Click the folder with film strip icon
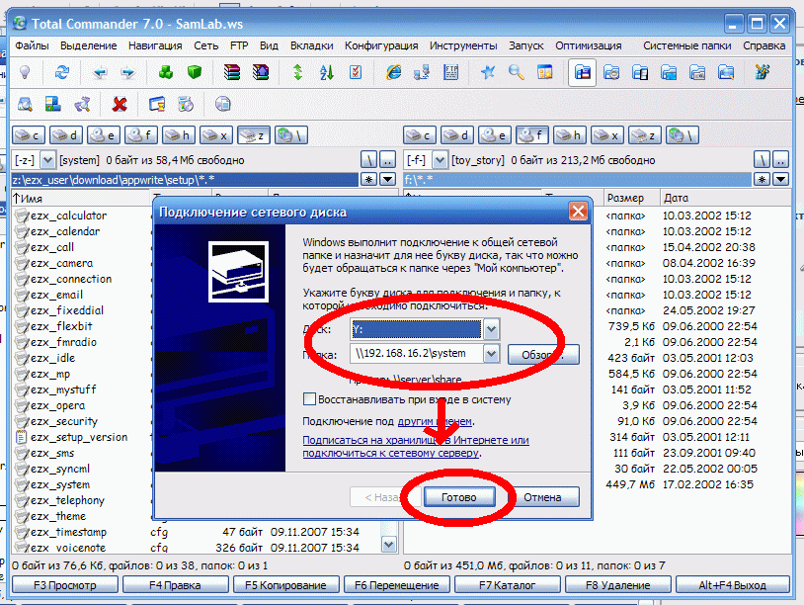 (x=697, y=73)
